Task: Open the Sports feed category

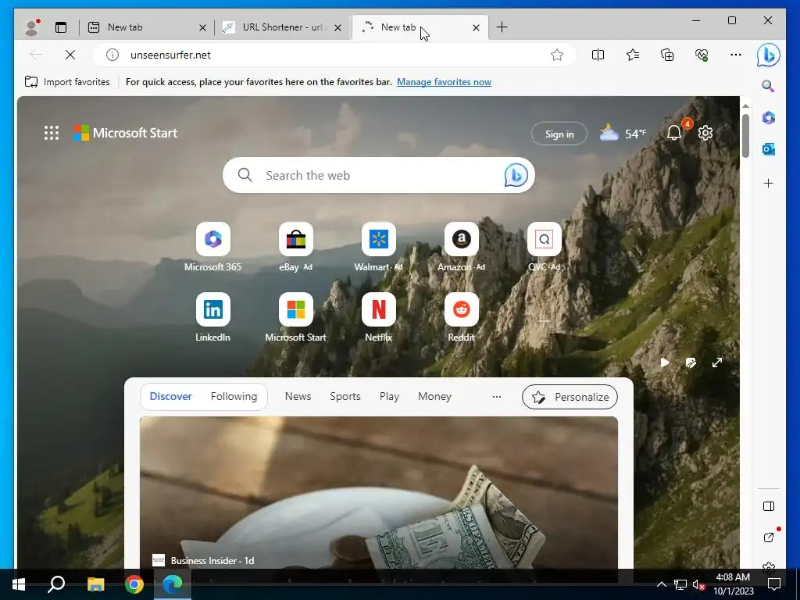Action: click(x=345, y=396)
